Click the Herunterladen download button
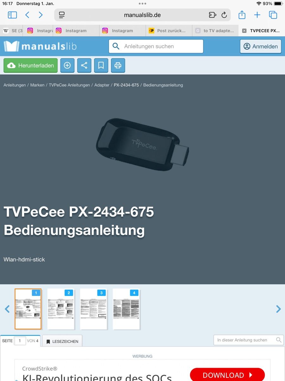Viewport: 285px width, 381px height. tap(31, 65)
